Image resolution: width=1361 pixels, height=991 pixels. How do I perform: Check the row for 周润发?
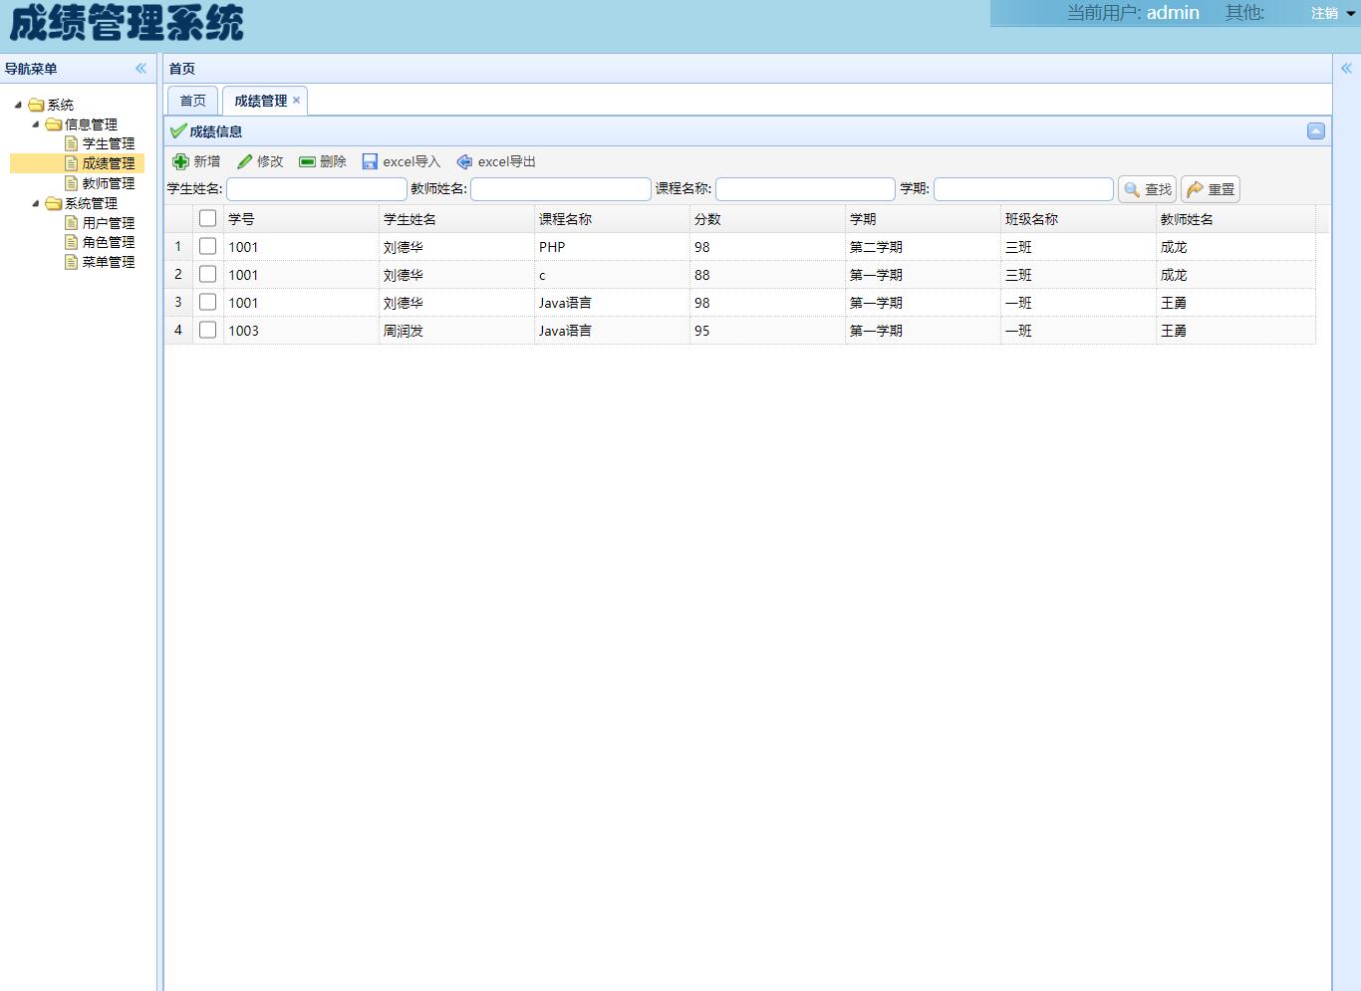coord(207,330)
